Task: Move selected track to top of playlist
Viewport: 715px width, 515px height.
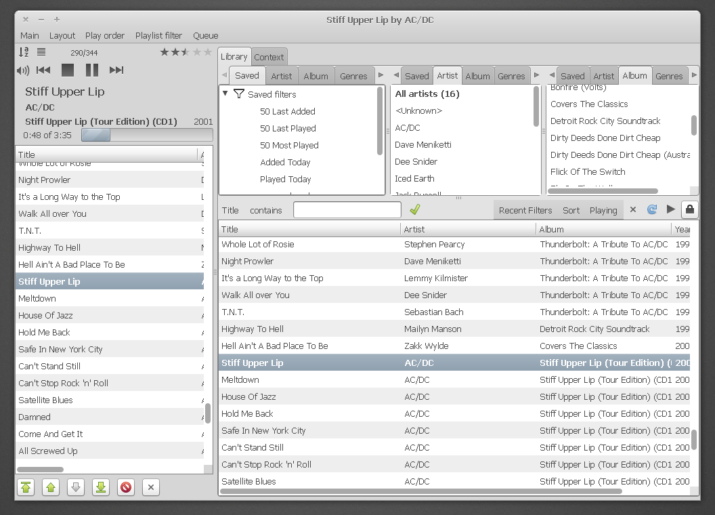Action: coord(26,487)
